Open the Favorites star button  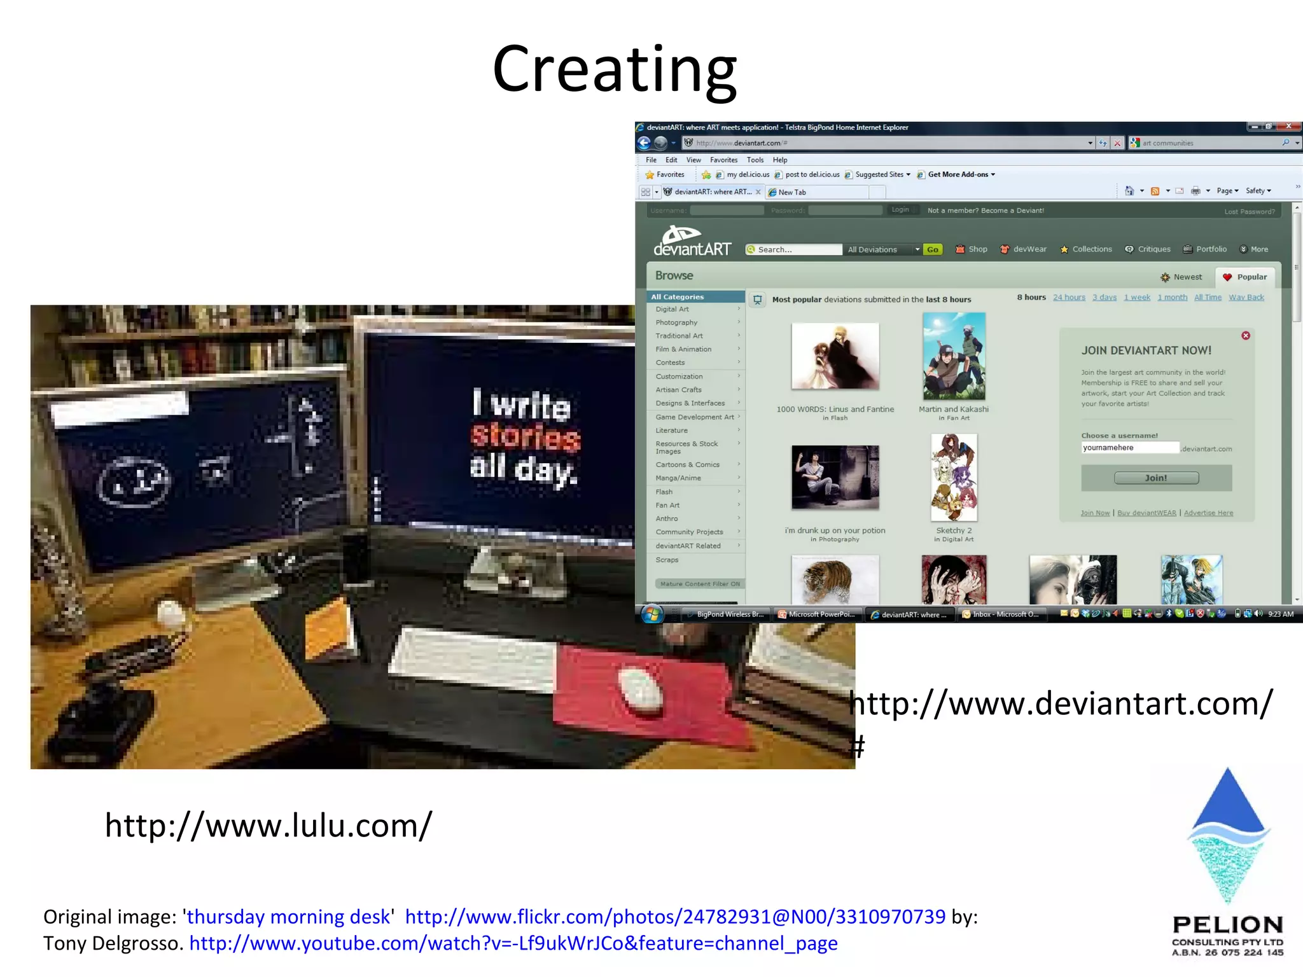(x=665, y=174)
